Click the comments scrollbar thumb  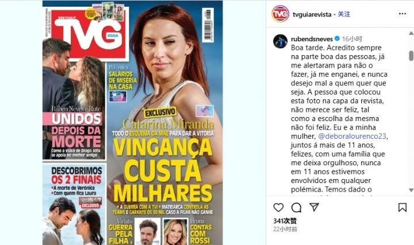(411, 56)
